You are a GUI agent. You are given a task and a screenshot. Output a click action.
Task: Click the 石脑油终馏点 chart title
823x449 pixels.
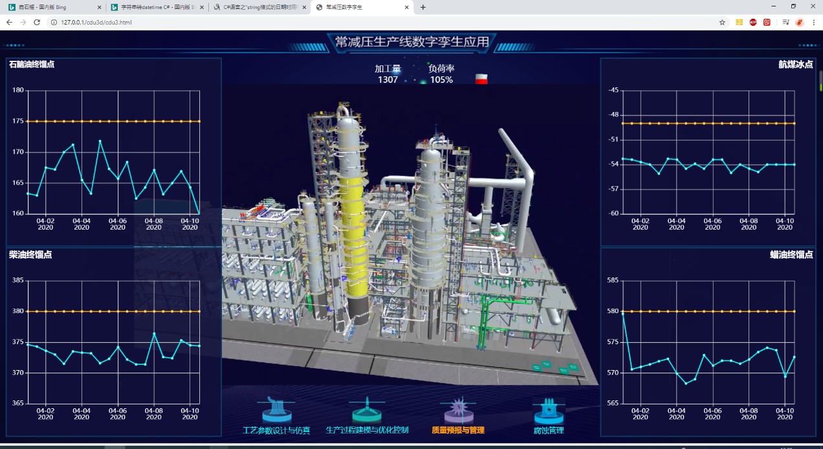click(32, 65)
